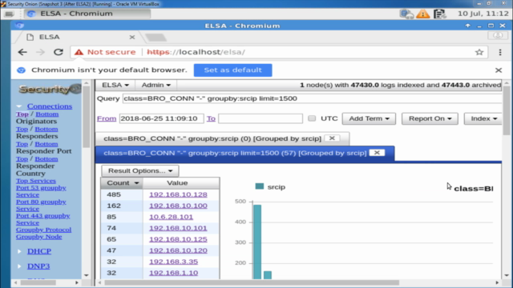The height and width of the screenshot is (288, 513).
Task: Close the first BRO_CONN groupby:srcip (0) tab
Action: 332,138
